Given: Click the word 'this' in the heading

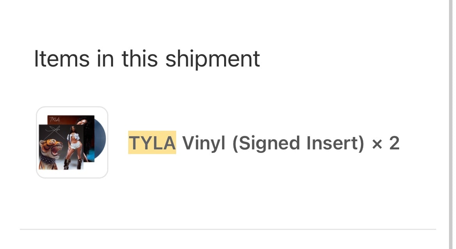Looking at the screenshot, I should click(x=139, y=59).
